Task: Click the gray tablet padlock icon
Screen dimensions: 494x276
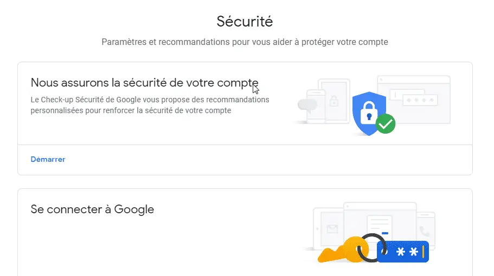Action: tap(334, 101)
